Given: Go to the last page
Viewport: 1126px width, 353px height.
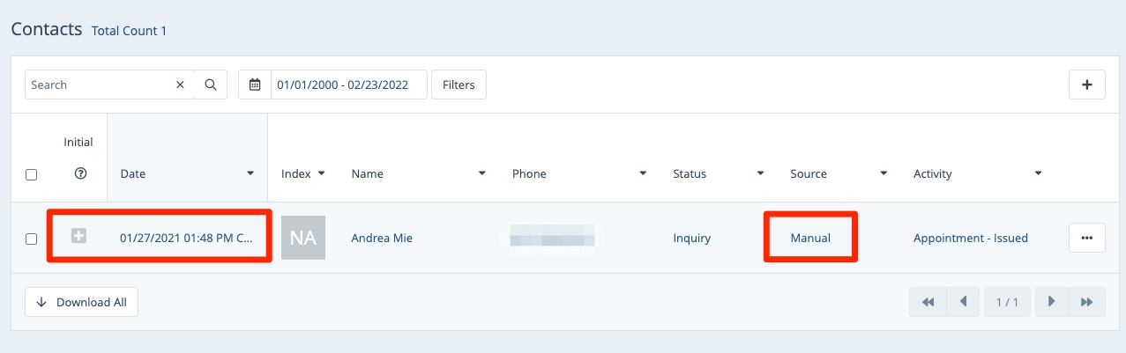Looking at the screenshot, I should tap(1086, 302).
